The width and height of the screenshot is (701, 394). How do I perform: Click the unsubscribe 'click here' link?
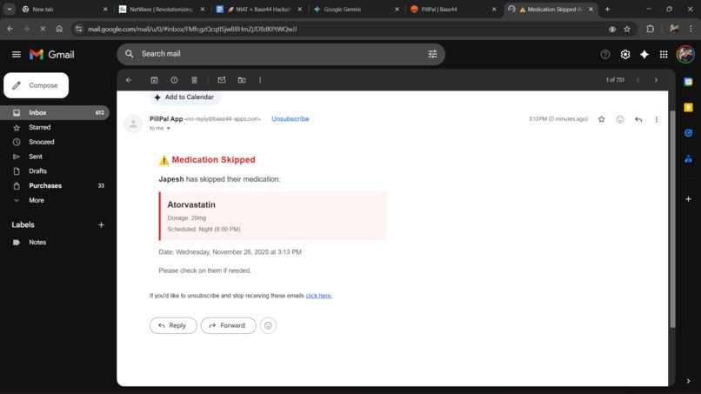point(318,296)
